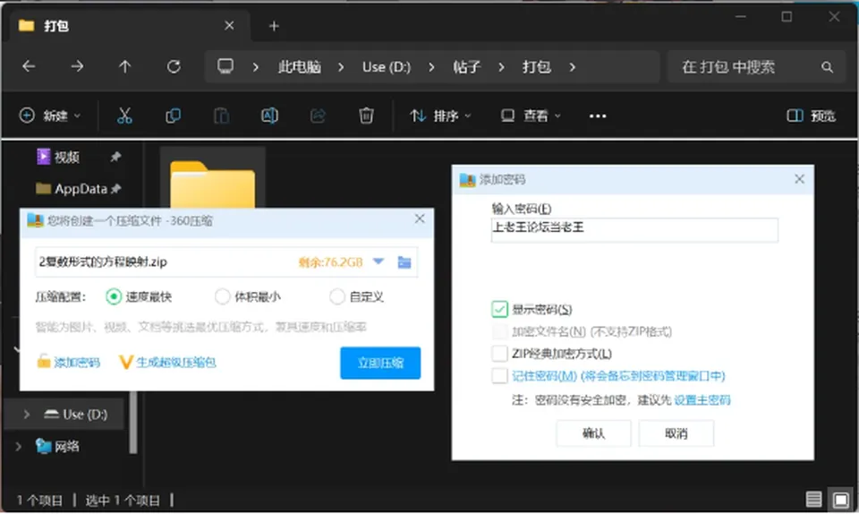Navigate up one folder level
Image resolution: width=859 pixels, height=514 pixels.
coord(125,67)
